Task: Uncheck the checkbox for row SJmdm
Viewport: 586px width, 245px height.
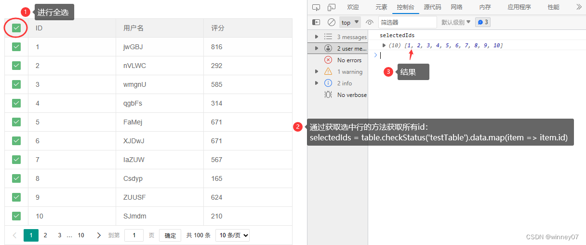Action: 16,216
